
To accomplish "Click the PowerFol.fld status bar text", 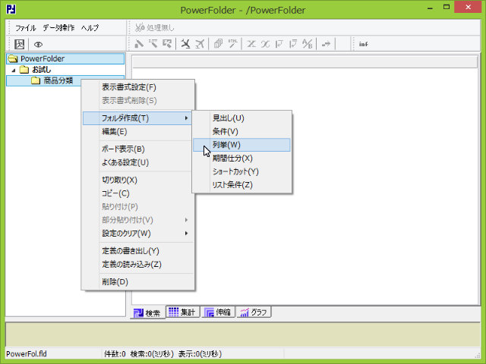I will pyautogui.click(x=27, y=354).
